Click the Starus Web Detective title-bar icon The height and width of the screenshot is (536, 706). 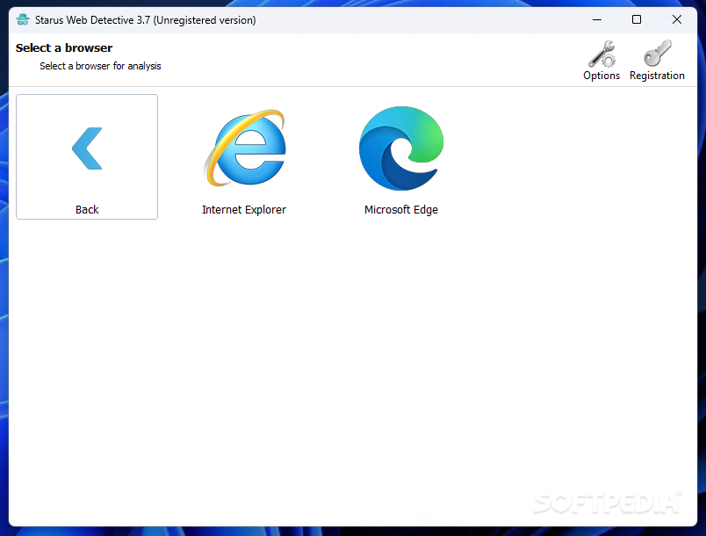23,20
